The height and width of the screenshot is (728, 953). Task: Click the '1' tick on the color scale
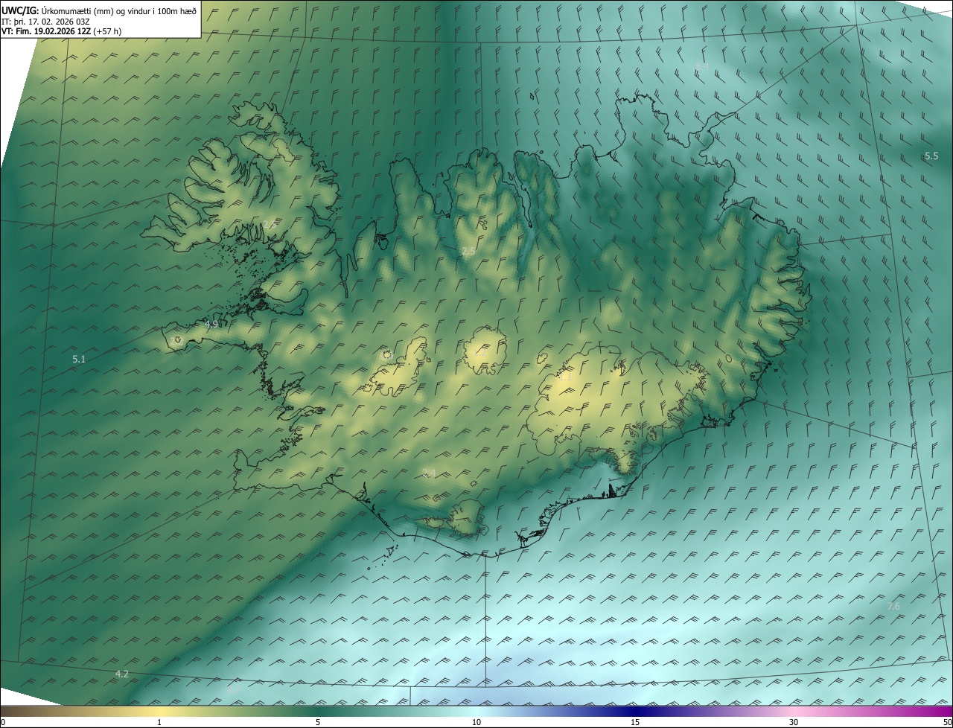[x=159, y=722]
